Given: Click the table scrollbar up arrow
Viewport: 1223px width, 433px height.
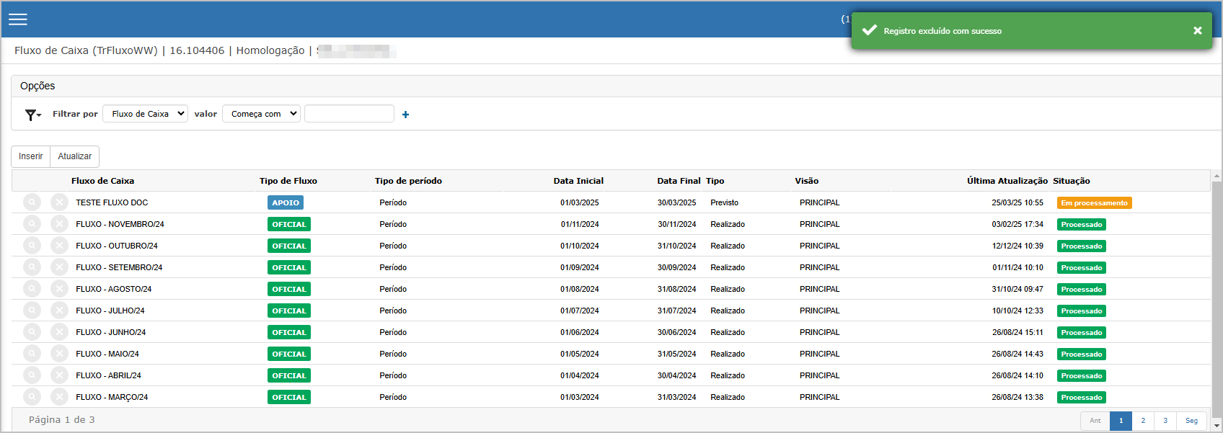Looking at the screenshot, I should coord(1217,175).
